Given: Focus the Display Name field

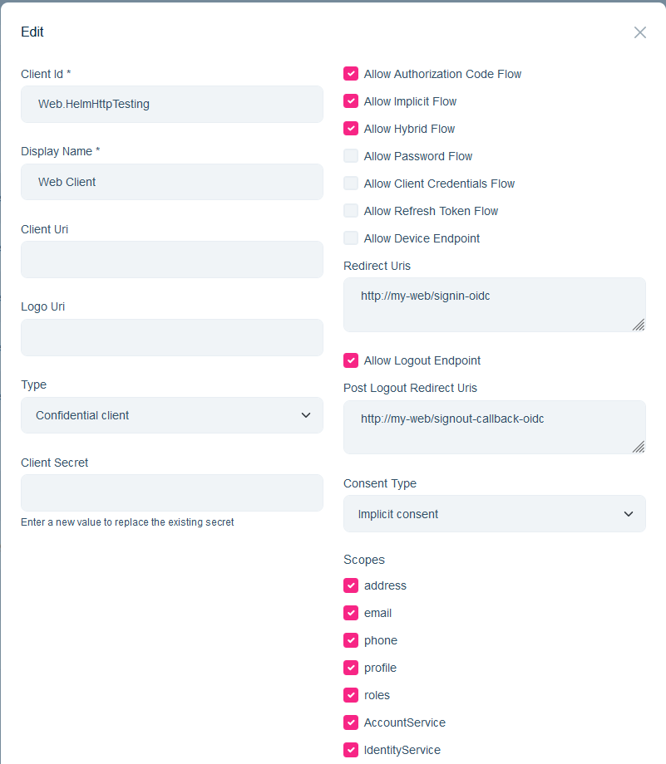Looking at the screenshot, I should [x=171, y=182].
